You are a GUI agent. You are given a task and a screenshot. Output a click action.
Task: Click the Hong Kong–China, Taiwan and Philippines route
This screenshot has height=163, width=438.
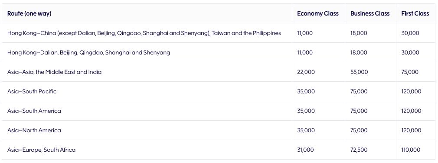click(x=144, y=33)
